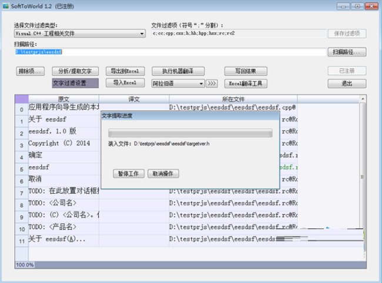Select cell 'Copyright (C) 2014'

pos(63,145)
